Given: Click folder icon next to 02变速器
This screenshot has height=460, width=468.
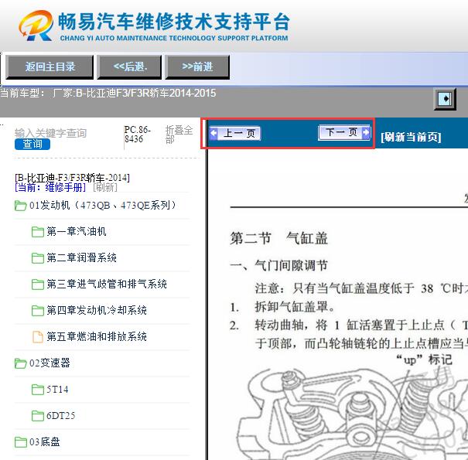Looking at the screenshot, I should 21,363.
